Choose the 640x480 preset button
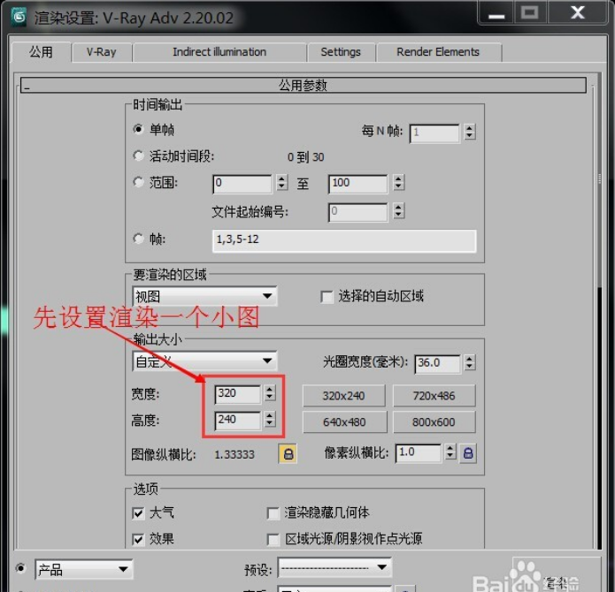Image resolution: width=615 pixels, height=592 pixels. click(344, 422)
